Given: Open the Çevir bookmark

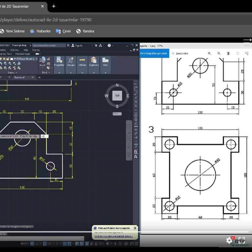Looking at the screenshot, I should 63,31.
